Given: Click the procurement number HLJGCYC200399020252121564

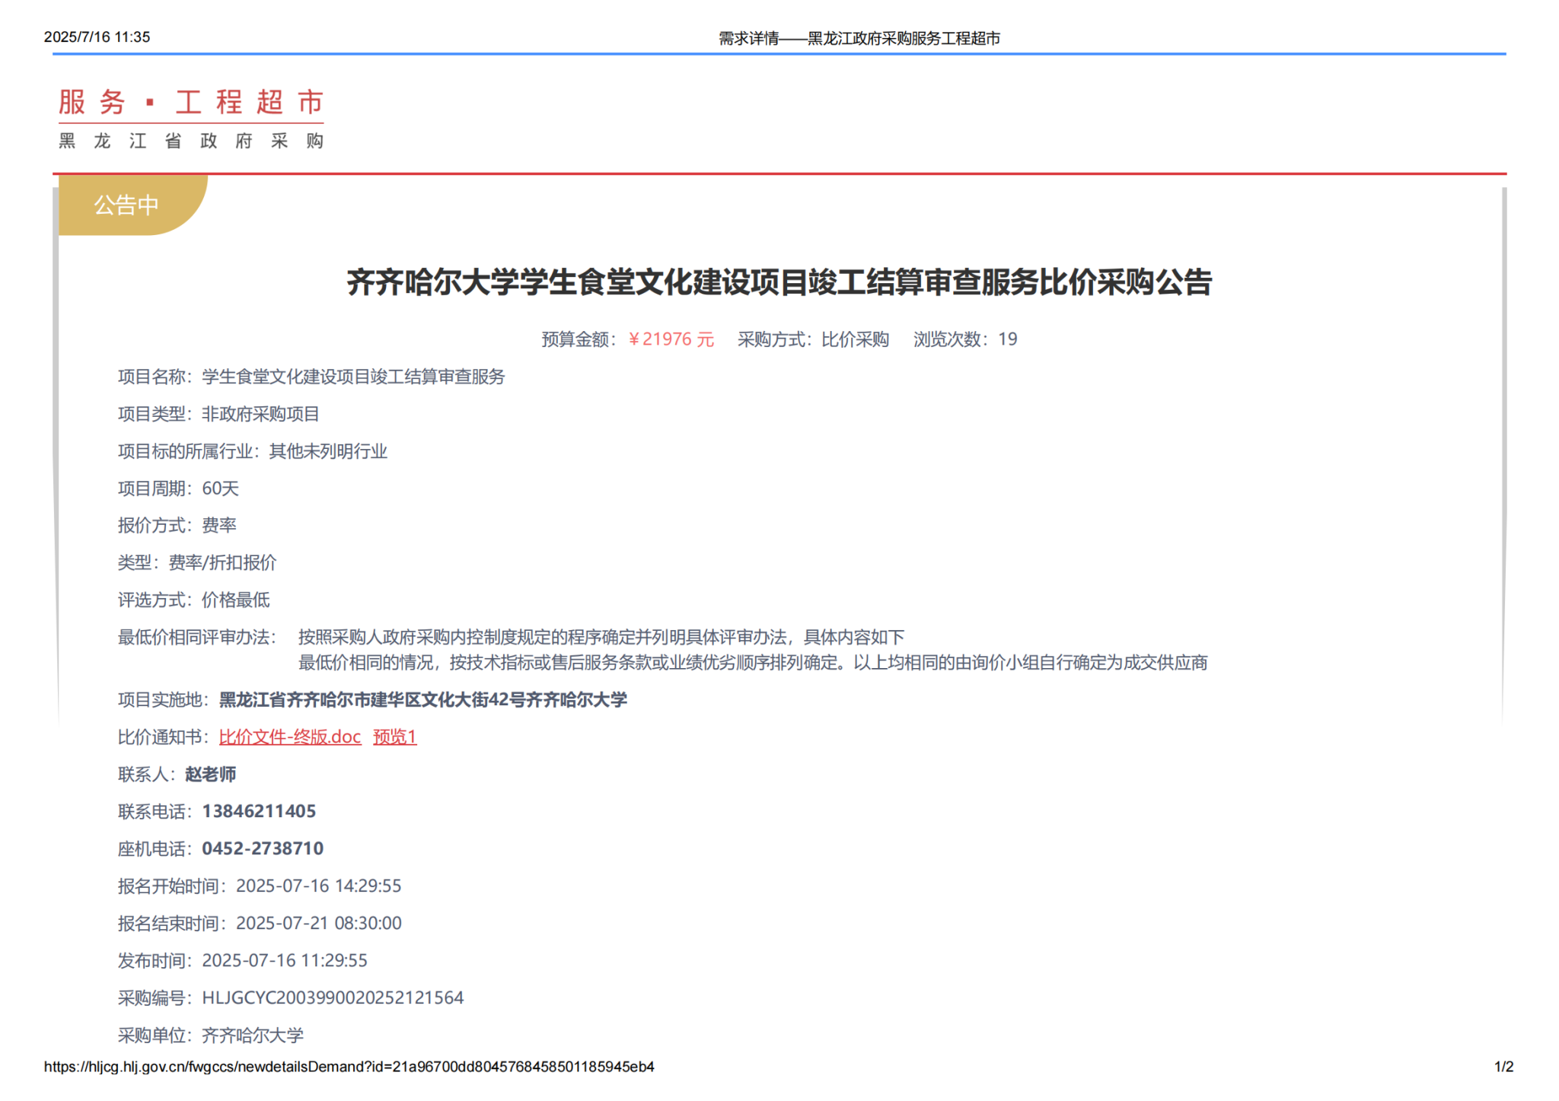Looking at the screenshot, I should (333, 998).
